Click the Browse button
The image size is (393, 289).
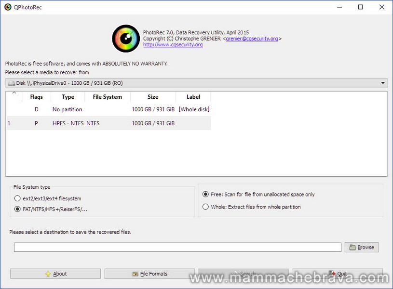tap(362, 247)
